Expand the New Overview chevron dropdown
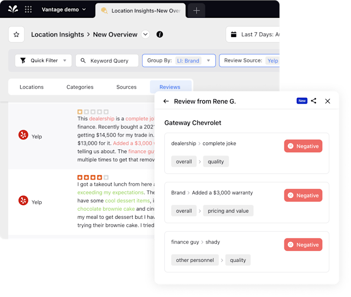The height and width of the screenshot is (297, 351). [146, 34]
